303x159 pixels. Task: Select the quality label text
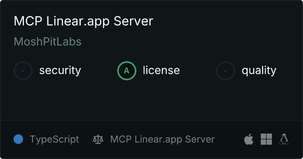259,71
